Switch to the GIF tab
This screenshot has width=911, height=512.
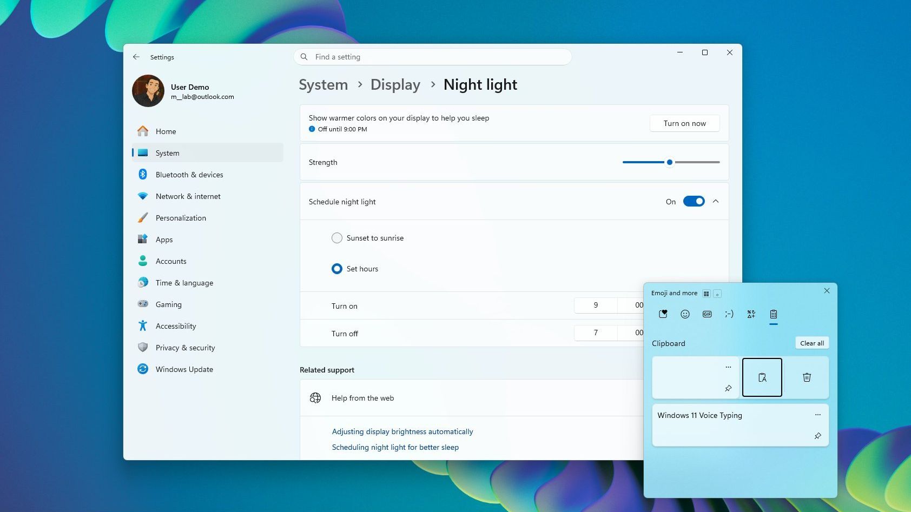click(x=707, y=314)
